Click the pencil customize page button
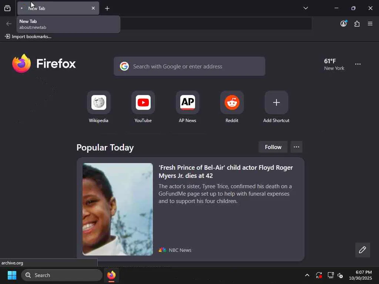This screenshot has width=379, height=284. coord(362,250)
